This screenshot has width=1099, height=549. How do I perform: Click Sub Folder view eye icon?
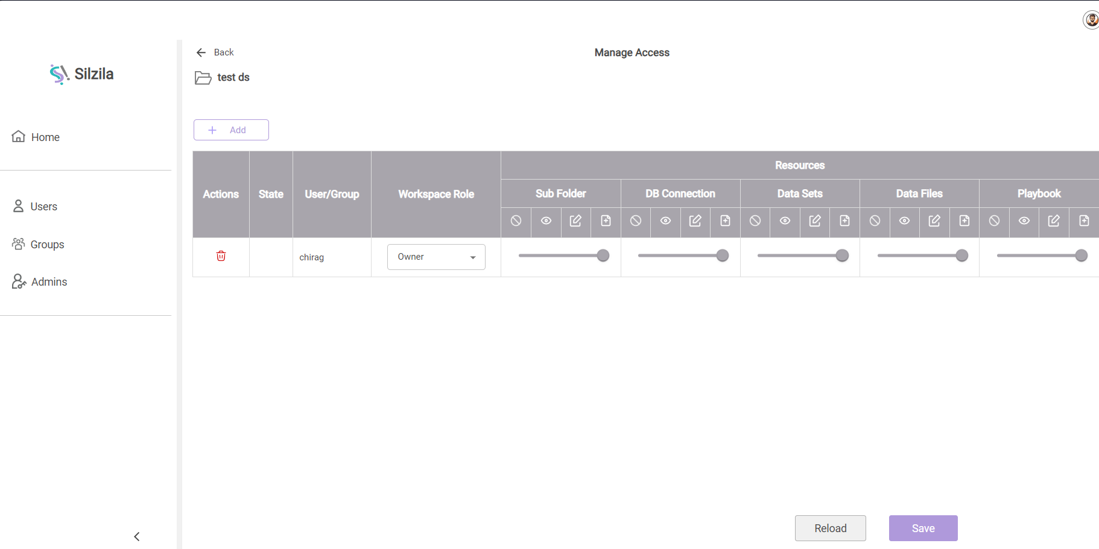click(546, 221)
